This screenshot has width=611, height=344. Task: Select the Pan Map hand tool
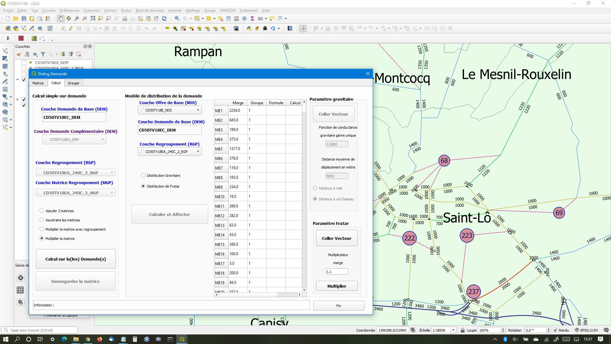[x=60, y=18]
